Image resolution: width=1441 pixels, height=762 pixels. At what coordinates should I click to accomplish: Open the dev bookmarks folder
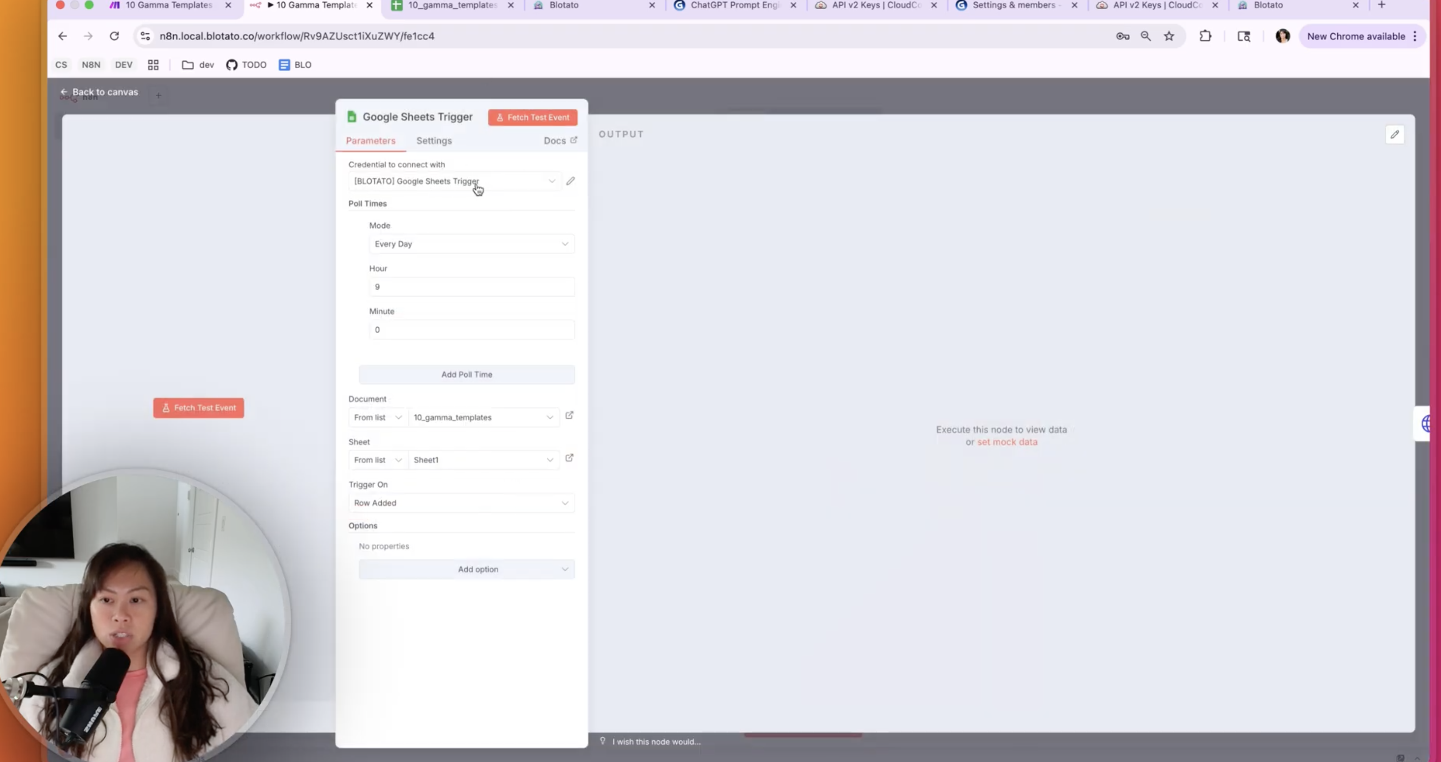click(198, 65)
